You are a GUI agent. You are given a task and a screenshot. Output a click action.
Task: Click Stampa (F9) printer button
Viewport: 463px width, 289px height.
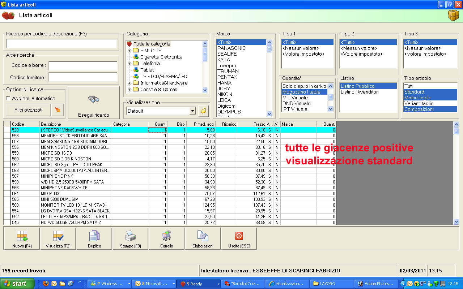click(131, 239)
